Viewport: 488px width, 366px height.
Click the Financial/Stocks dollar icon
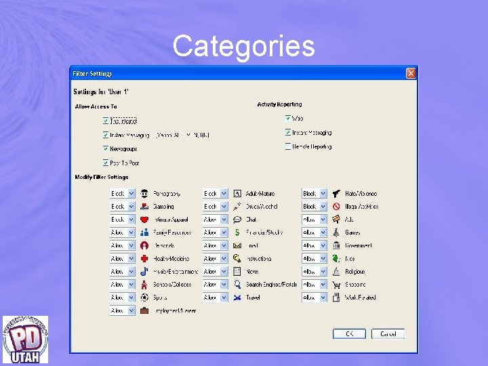coord(237,232)
